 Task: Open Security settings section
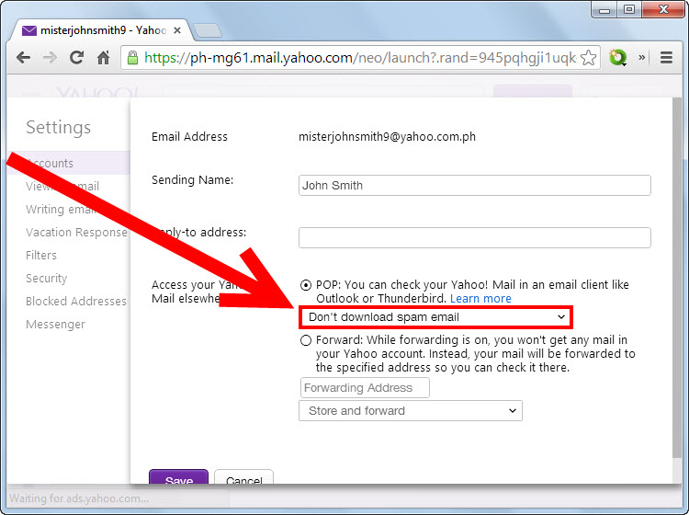(46, 278)
